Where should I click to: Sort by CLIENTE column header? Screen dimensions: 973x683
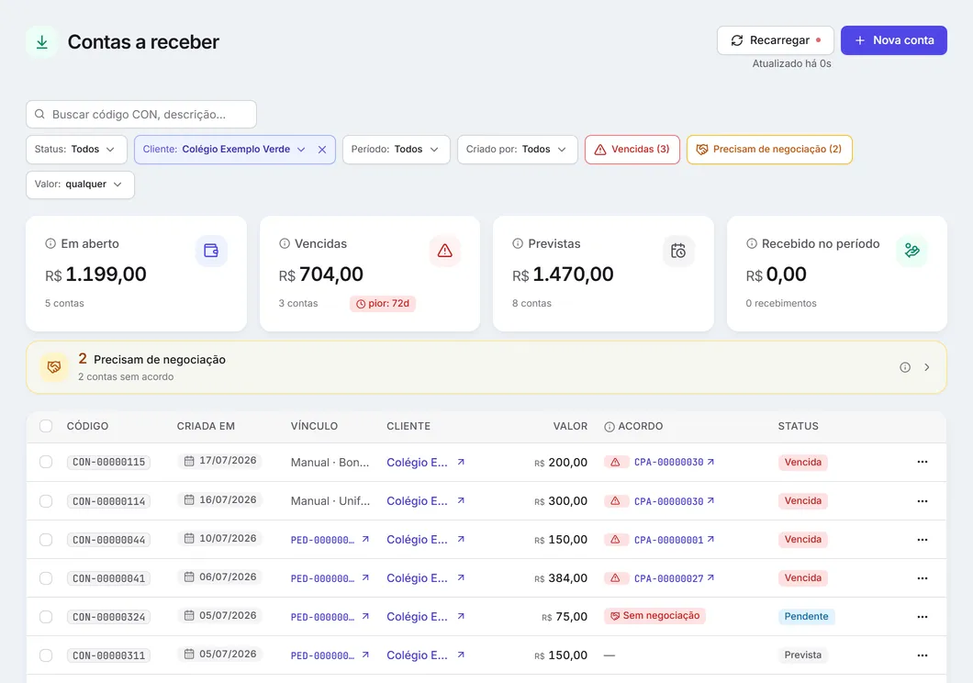pos(408,426)
